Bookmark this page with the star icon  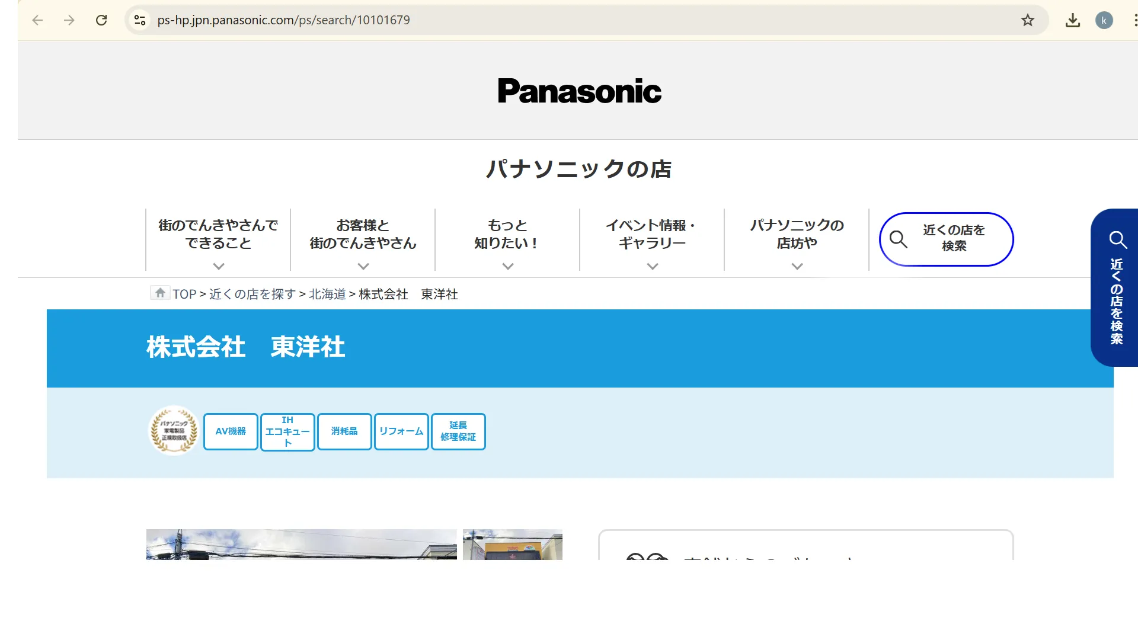[x=1028, y=20]
